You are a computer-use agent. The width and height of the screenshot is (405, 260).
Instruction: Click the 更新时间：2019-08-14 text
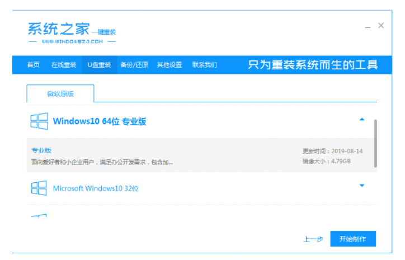pyautogui.click(x=333, y=151)
